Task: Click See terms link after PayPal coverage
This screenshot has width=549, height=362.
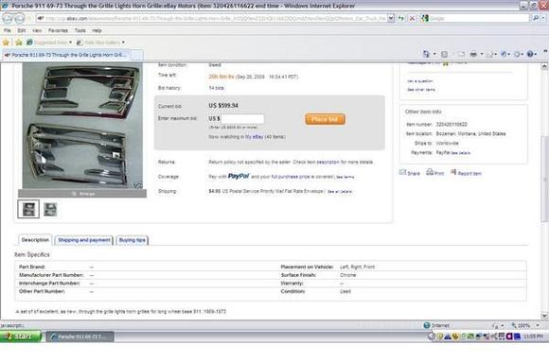Action: tap(345, 177)
